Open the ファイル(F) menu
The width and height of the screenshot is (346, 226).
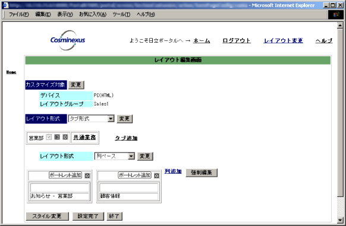(x=19, y=14)
